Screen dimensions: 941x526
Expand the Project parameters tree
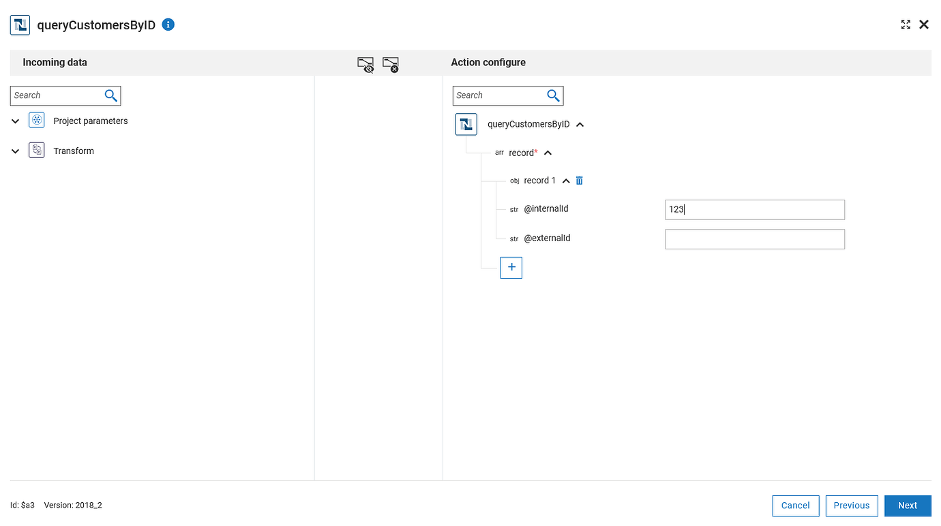coord(14,120)
